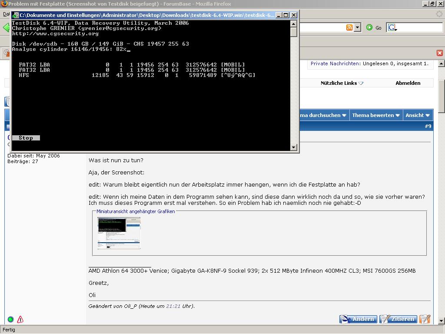Click the console scrollbar thumb

point(294,32)
